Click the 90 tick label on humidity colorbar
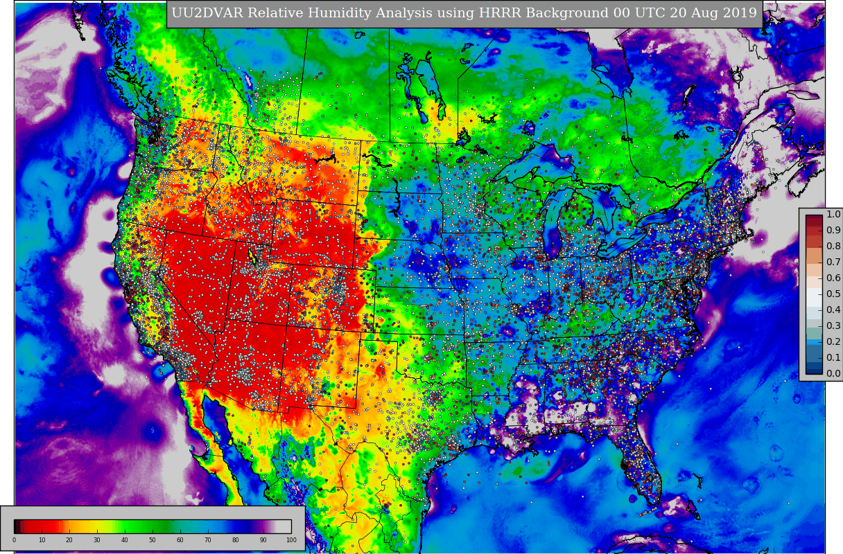The image size is (843, 554). [x=263, y=540]
